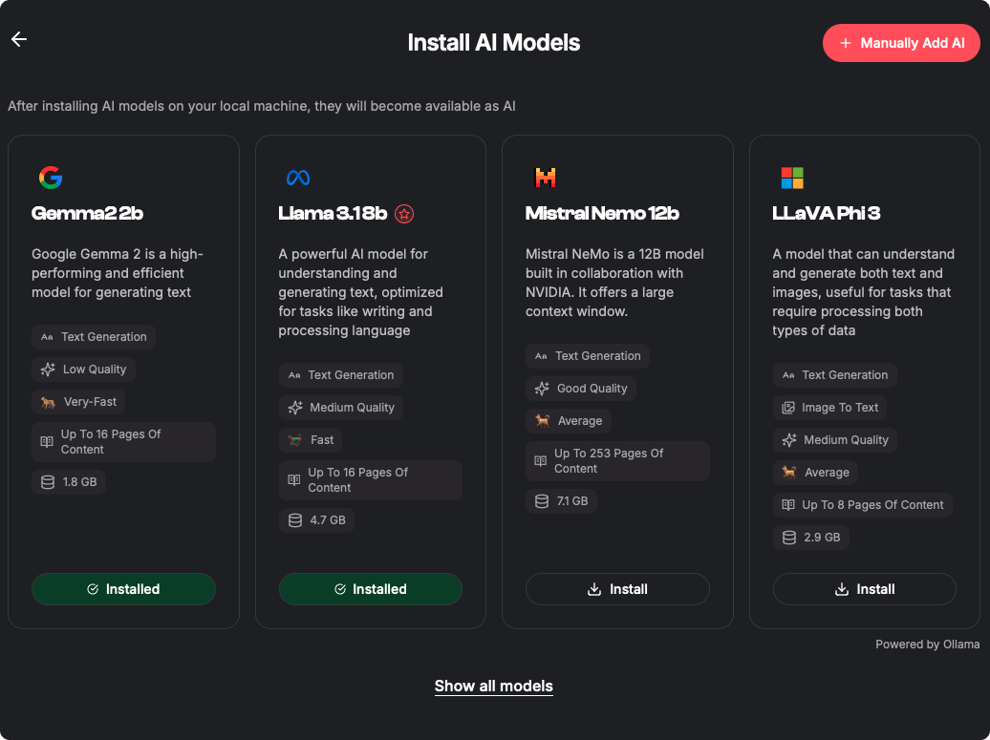This screenshot has width=990, height=740.
Task: Click the cheetah icon beside Very-Fast
Action: [48, 402]
